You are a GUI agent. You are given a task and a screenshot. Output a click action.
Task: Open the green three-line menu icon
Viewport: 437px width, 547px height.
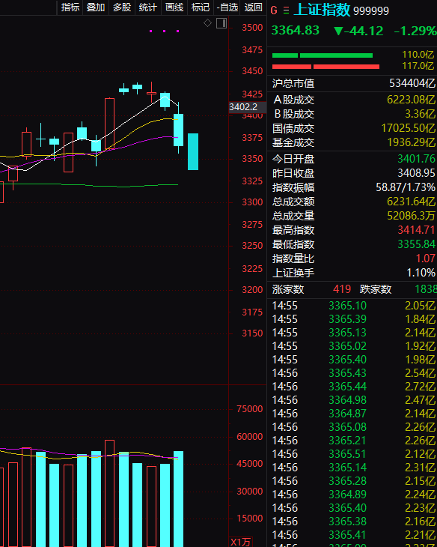point(286,10)
